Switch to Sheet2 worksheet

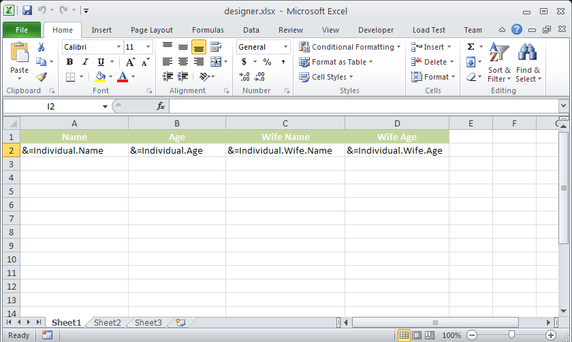[x=108, y=323]
